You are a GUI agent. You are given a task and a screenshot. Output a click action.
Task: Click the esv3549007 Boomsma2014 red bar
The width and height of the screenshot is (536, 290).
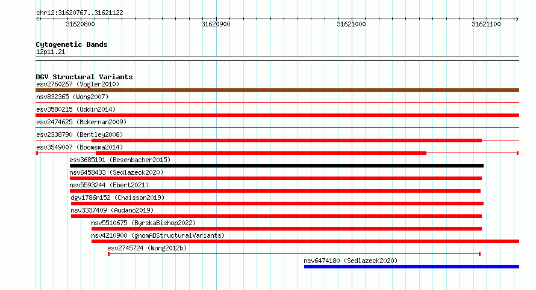coord(261,153)
